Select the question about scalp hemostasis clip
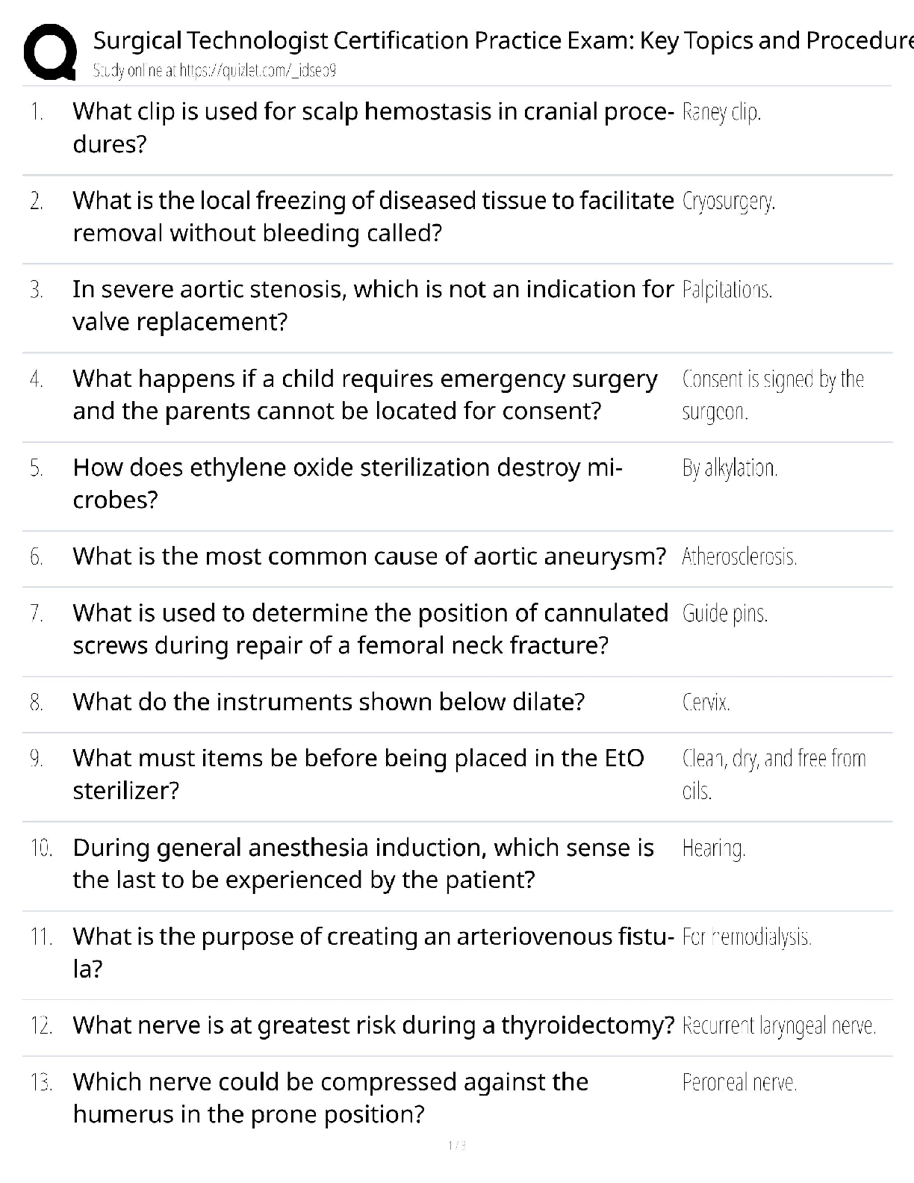 click(374, 128)
